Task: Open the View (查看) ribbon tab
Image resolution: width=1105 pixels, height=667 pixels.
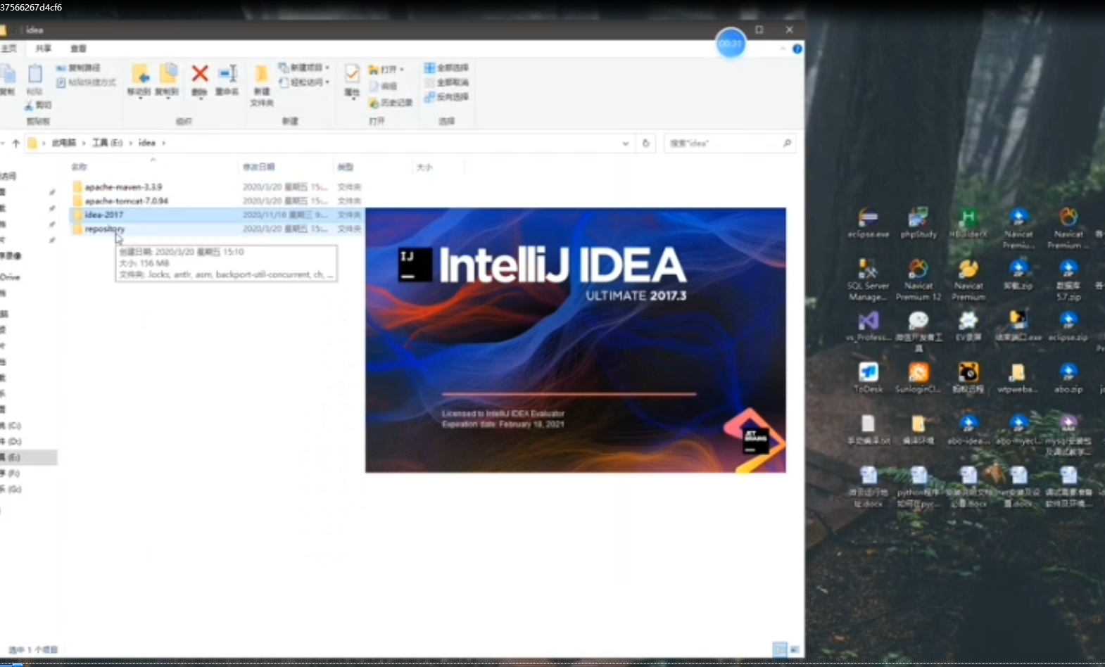Action: pos(78,49)
